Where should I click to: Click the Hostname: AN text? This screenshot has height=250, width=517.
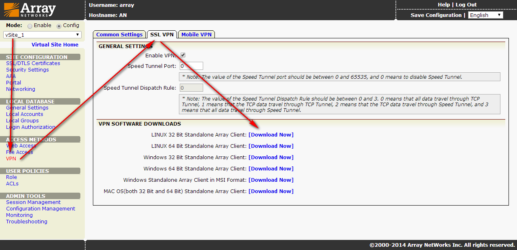click(x=108, y=15)
